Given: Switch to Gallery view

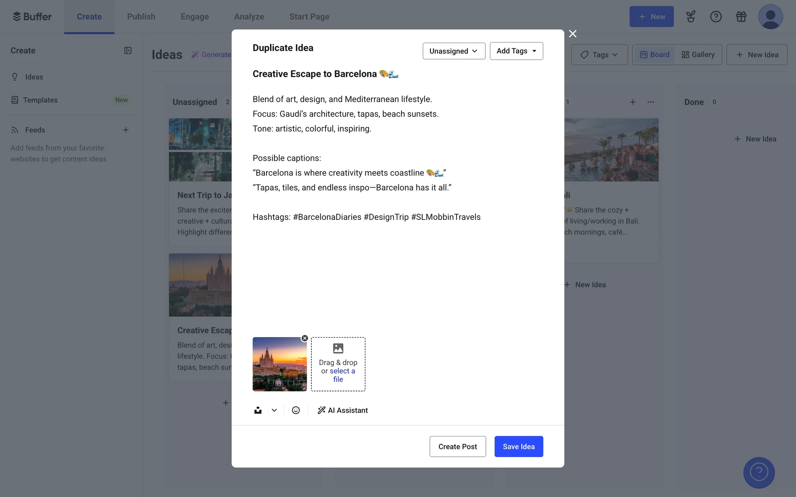Looking at the screenshot, I should click(698, 55).
